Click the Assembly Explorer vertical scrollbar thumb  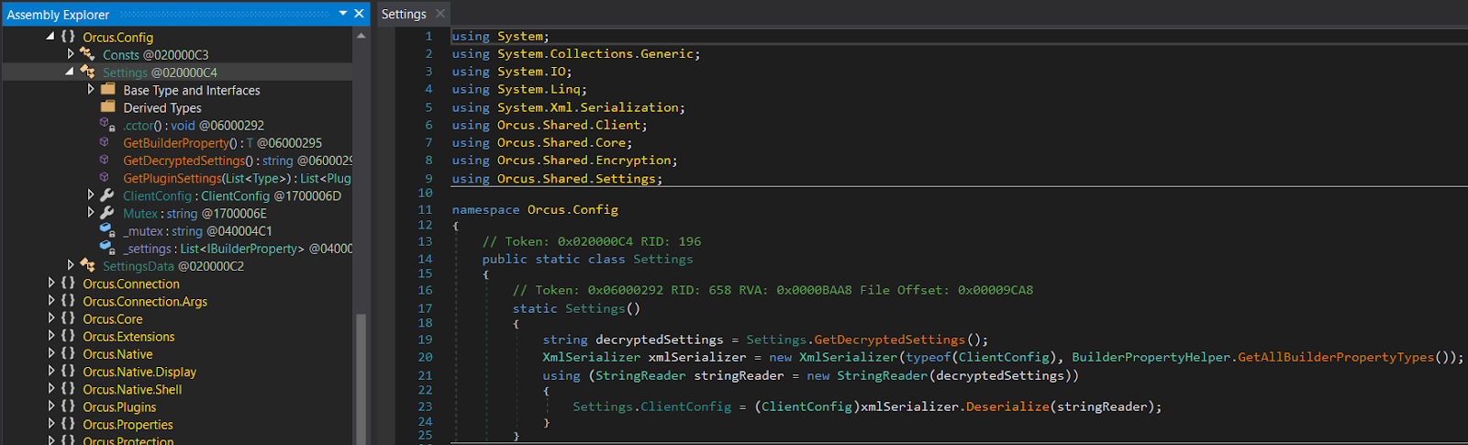[361, 379]
